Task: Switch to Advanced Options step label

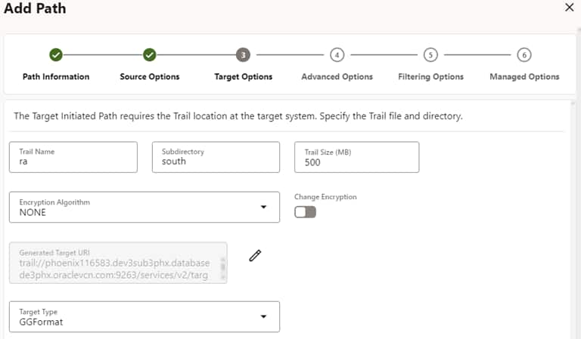Action: click(337, 76)
